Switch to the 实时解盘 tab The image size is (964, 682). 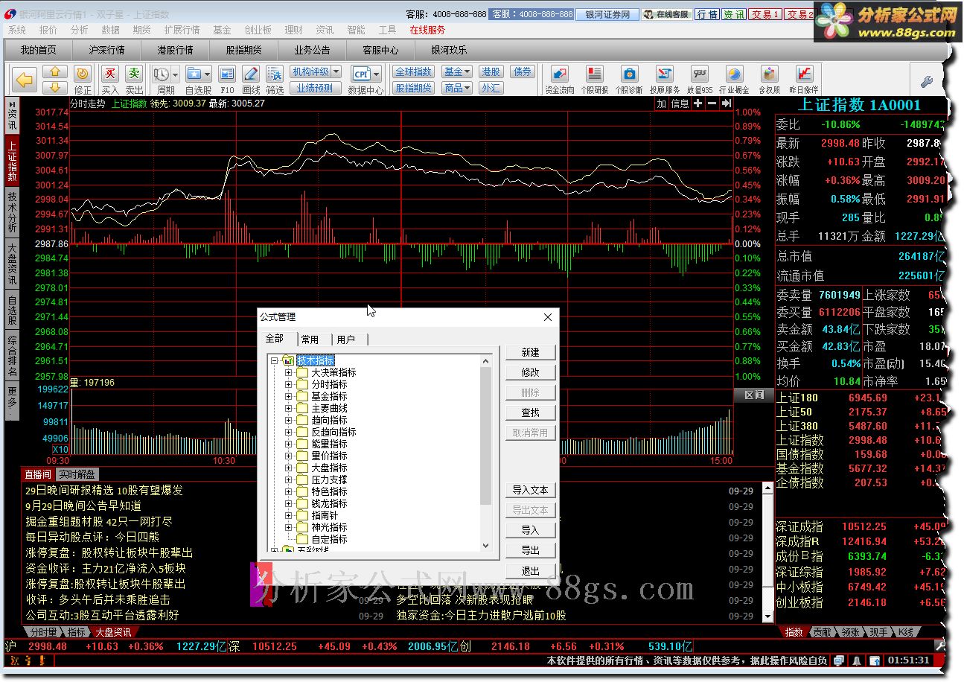tap(77, 474)
